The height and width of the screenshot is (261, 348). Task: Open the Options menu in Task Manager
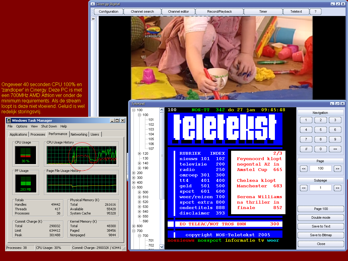pos(21,126)
